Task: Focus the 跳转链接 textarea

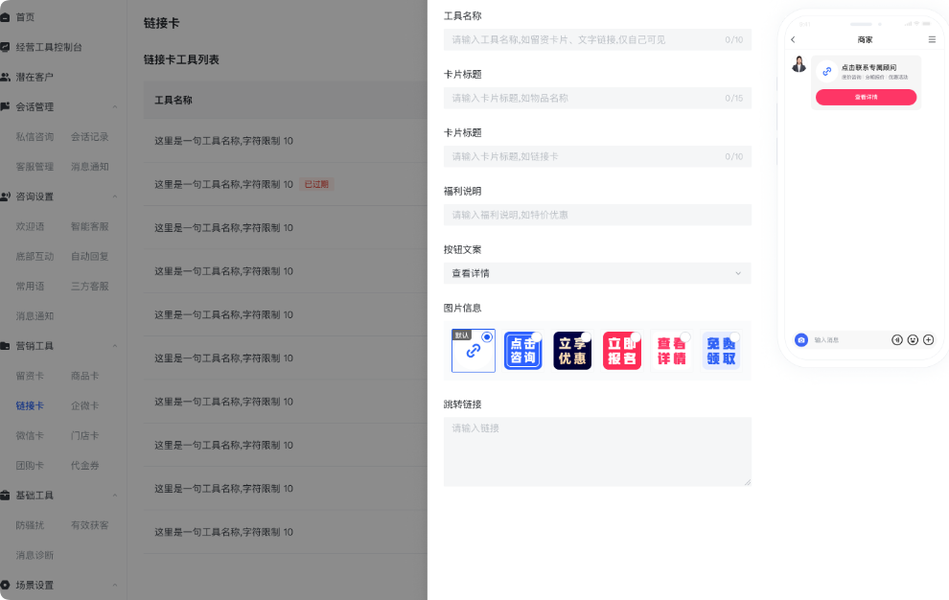Action: (x=597, y=451)
